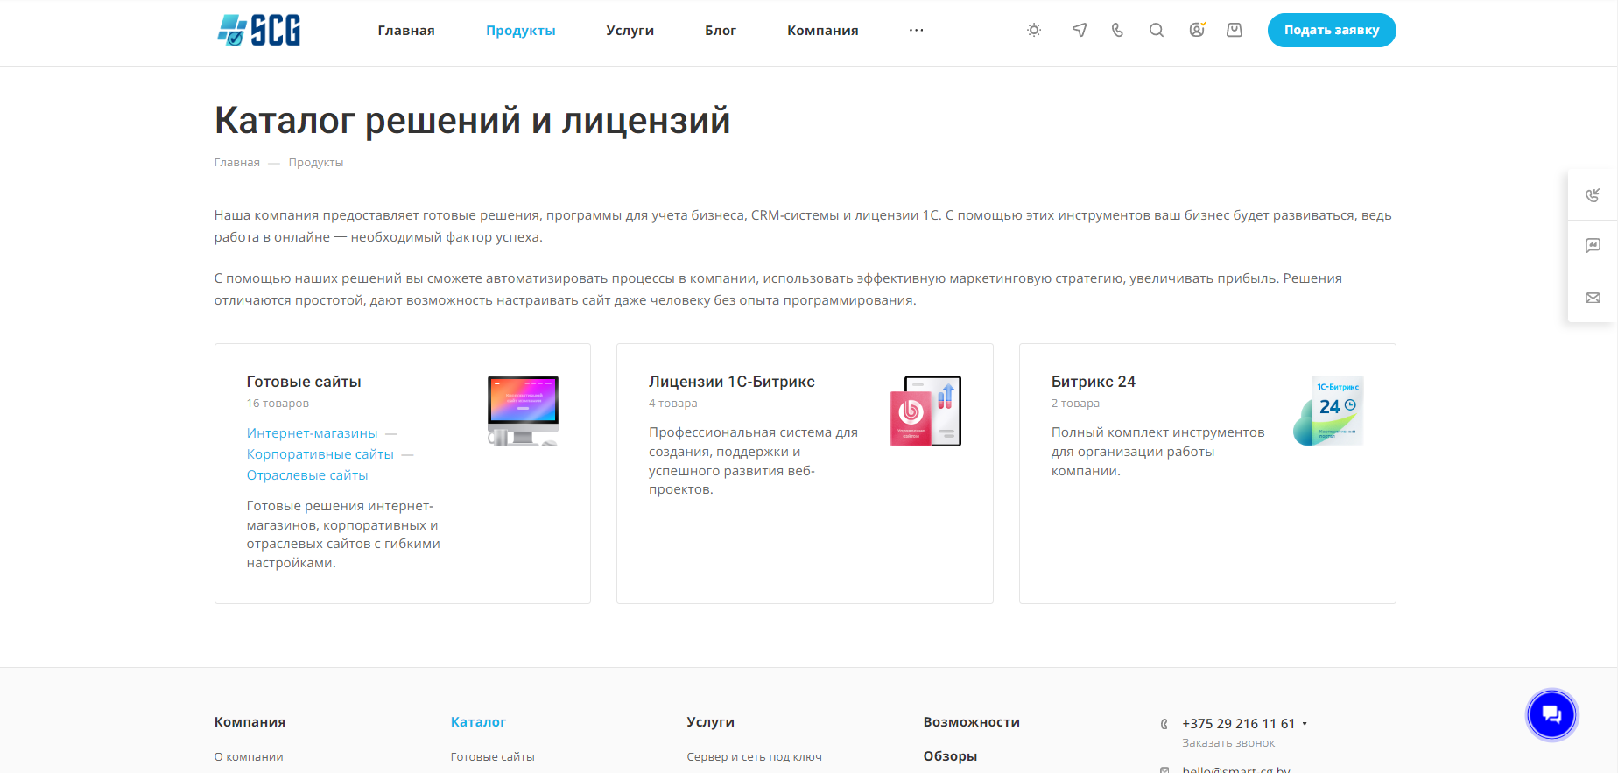Click the SCG logo
The width and height of the screenshot is (1618, 773).
pos(259,31)
